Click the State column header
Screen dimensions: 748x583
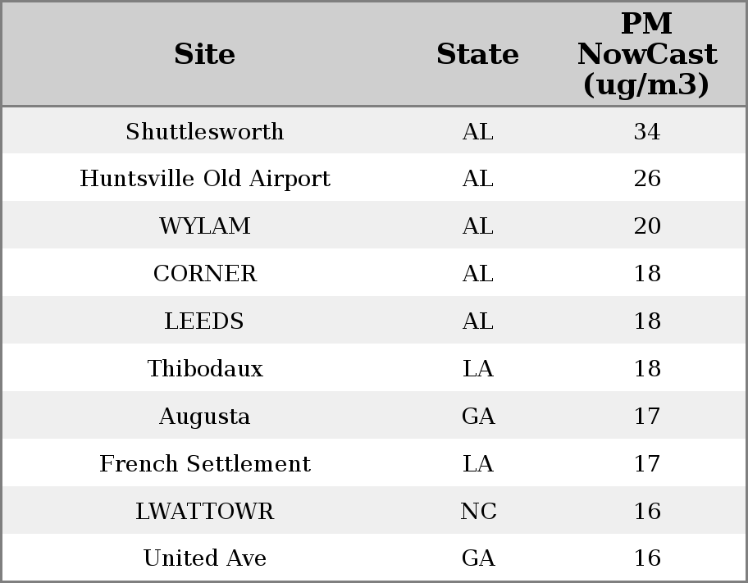click(x=477, y=54)
